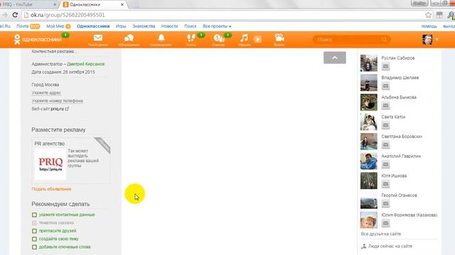
Task: Check пригласите друзей checkbox
Action: click(34, 231)
